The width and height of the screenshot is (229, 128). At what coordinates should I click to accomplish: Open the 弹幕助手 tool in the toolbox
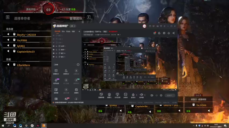56,72
